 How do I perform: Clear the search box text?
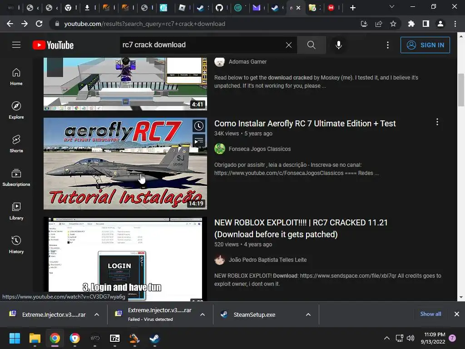288,45
